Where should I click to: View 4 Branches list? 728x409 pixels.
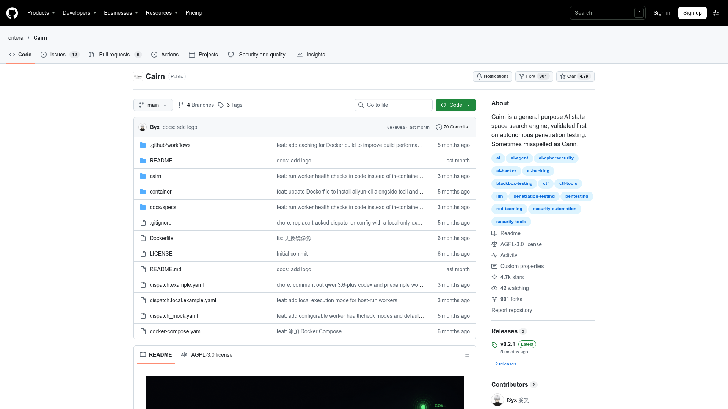pyautogui.click(x=196, y=105)
